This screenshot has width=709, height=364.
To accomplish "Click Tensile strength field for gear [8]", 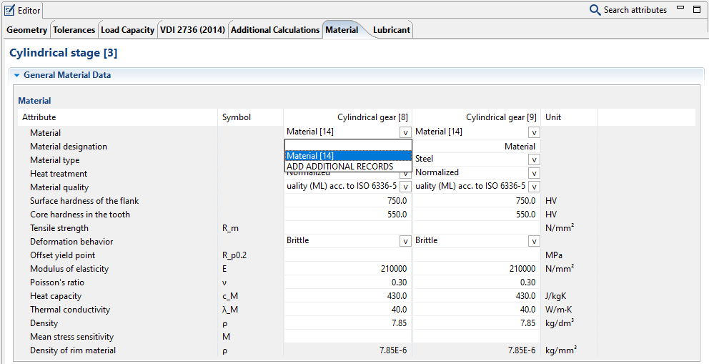I will point(348,228).
